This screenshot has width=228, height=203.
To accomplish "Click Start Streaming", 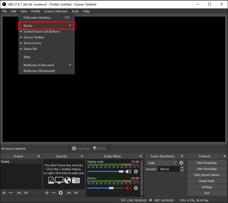I will 207,163.
